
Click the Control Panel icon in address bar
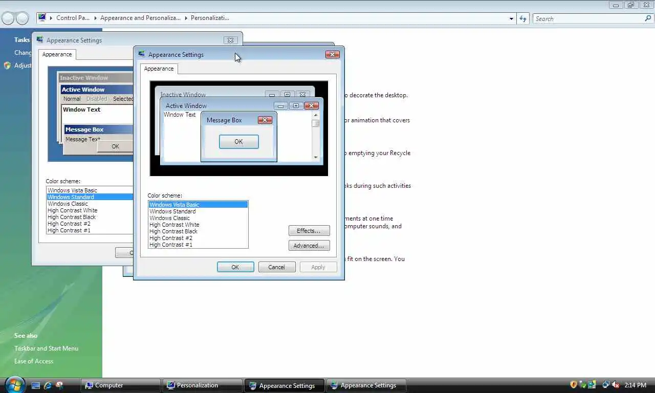[x=43, y=18]
